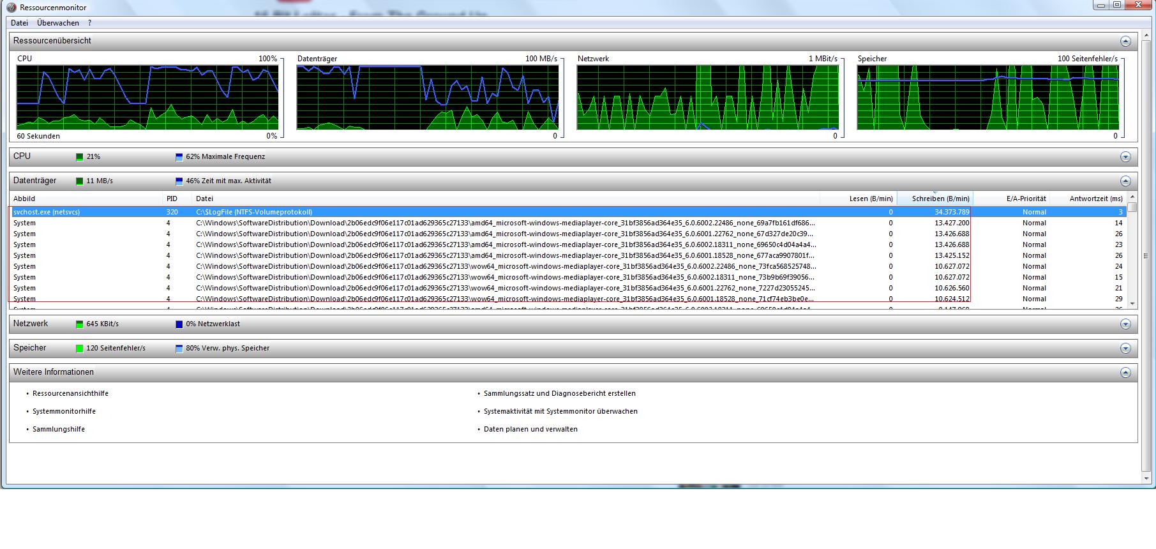This screenshot has height=549, width=1156.
Task: Click the blue max. Aktivität indicator
Action: coord(179,181)
